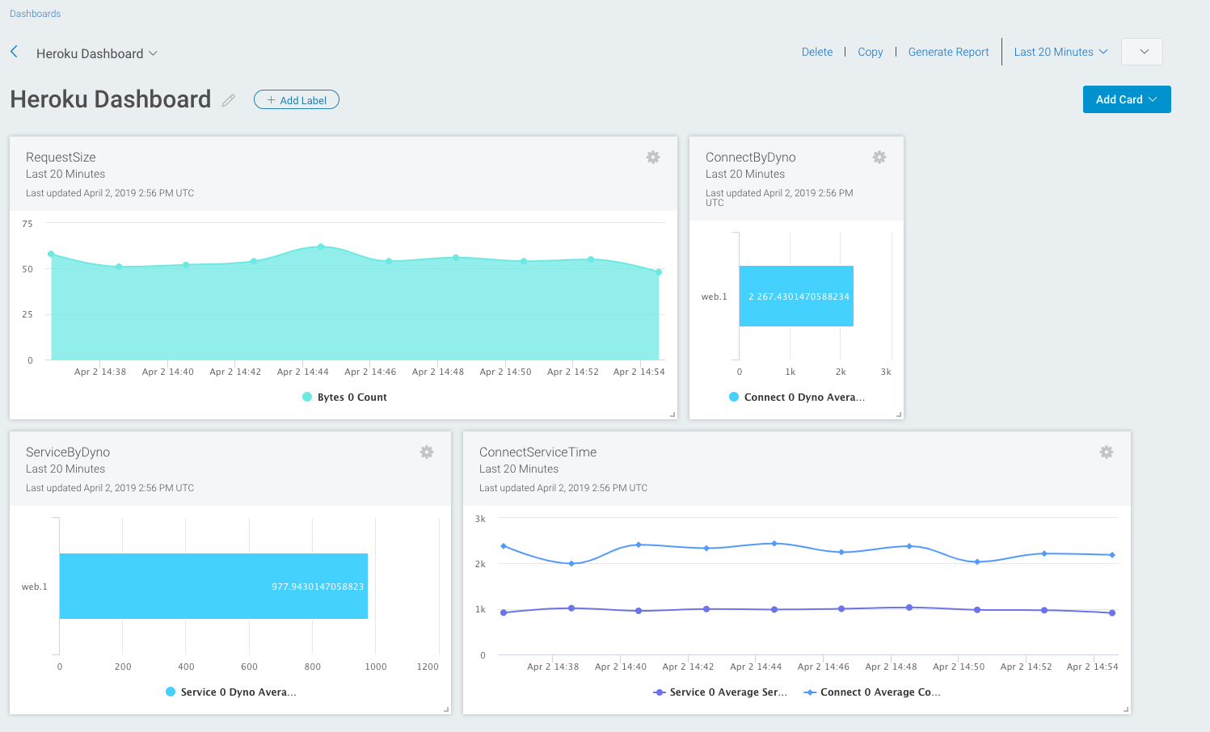
Task: Click Last updated text in ServiceByDyno card
Action: coord(110,488)
